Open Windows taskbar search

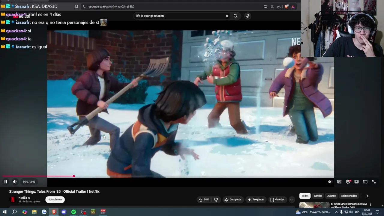click(x=14, y=212)
